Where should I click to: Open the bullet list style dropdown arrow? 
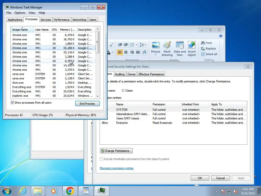137,45
